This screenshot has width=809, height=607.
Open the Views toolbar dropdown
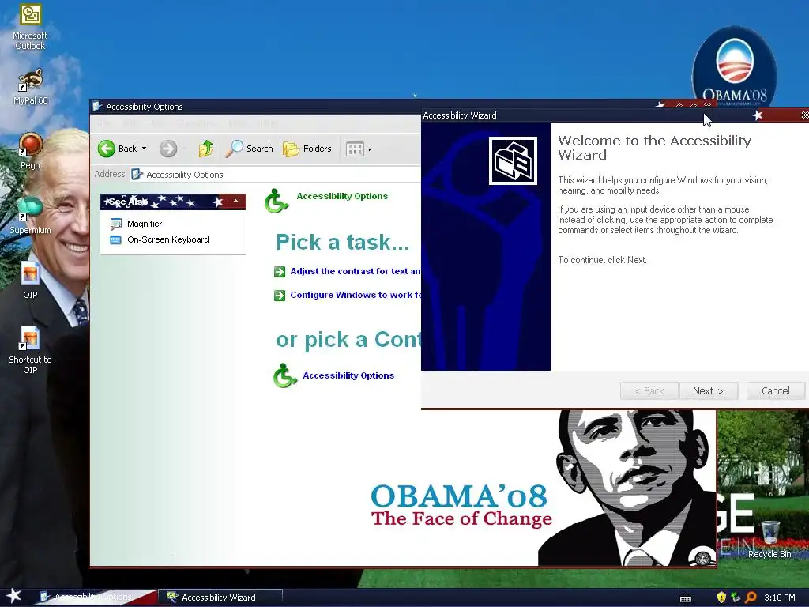359,149
